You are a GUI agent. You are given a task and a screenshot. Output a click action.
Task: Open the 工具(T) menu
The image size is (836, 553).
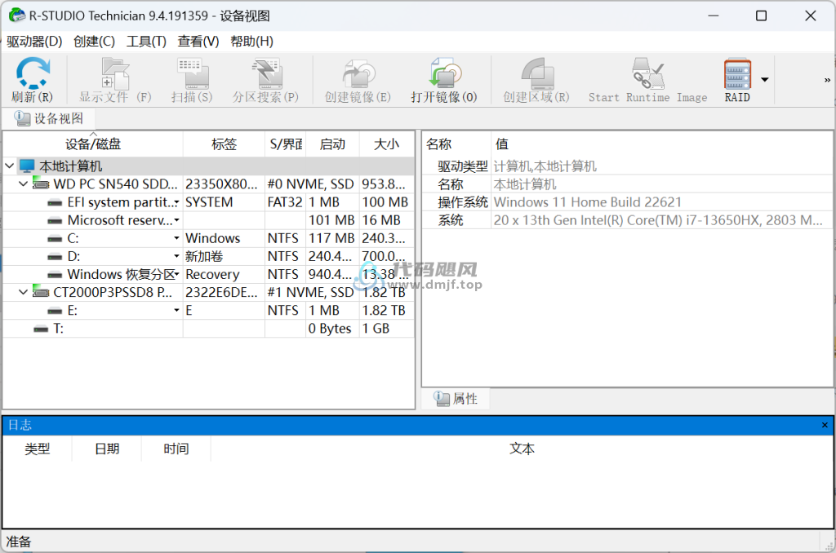(146, 42)
